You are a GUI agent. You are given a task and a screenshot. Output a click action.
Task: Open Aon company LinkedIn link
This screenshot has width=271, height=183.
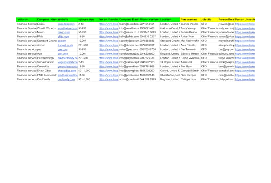coord(108,53)
